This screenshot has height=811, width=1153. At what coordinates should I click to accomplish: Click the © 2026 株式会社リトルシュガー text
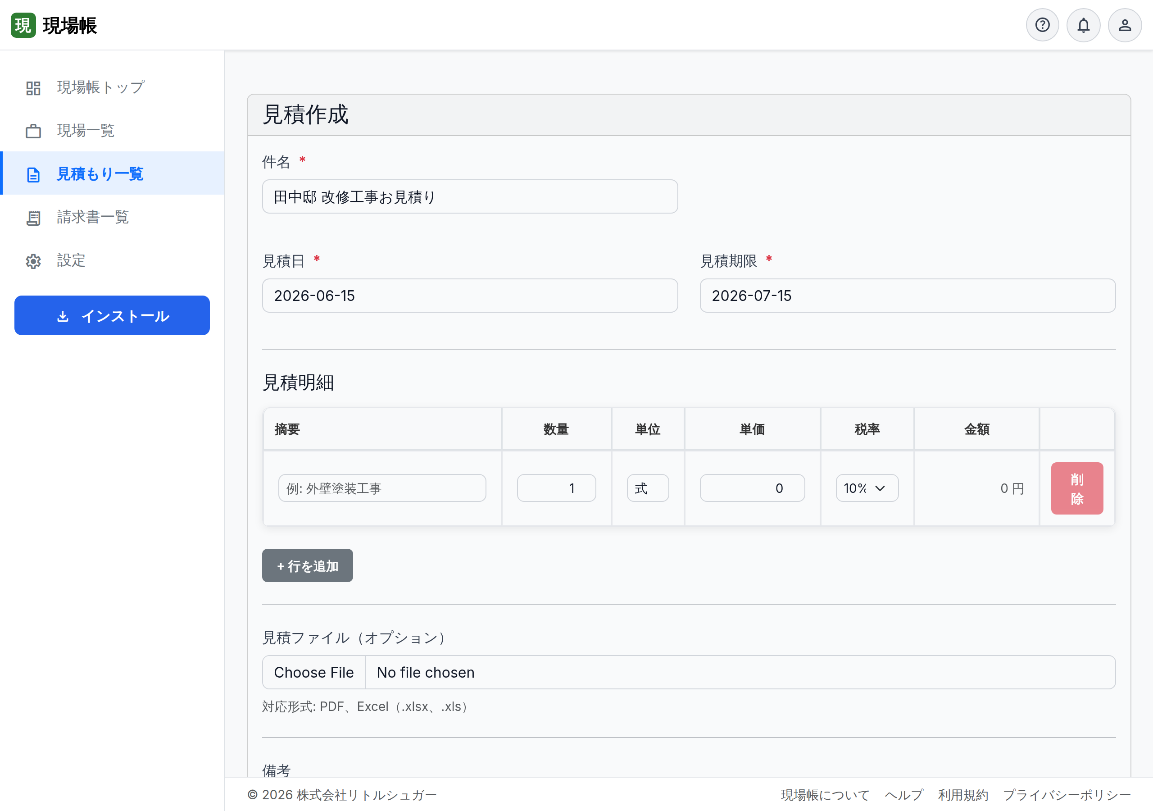tap(342, 795)
